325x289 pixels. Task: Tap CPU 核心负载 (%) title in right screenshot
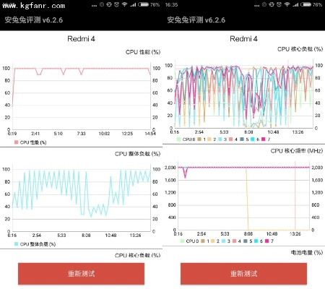click(x=300, y=49)
